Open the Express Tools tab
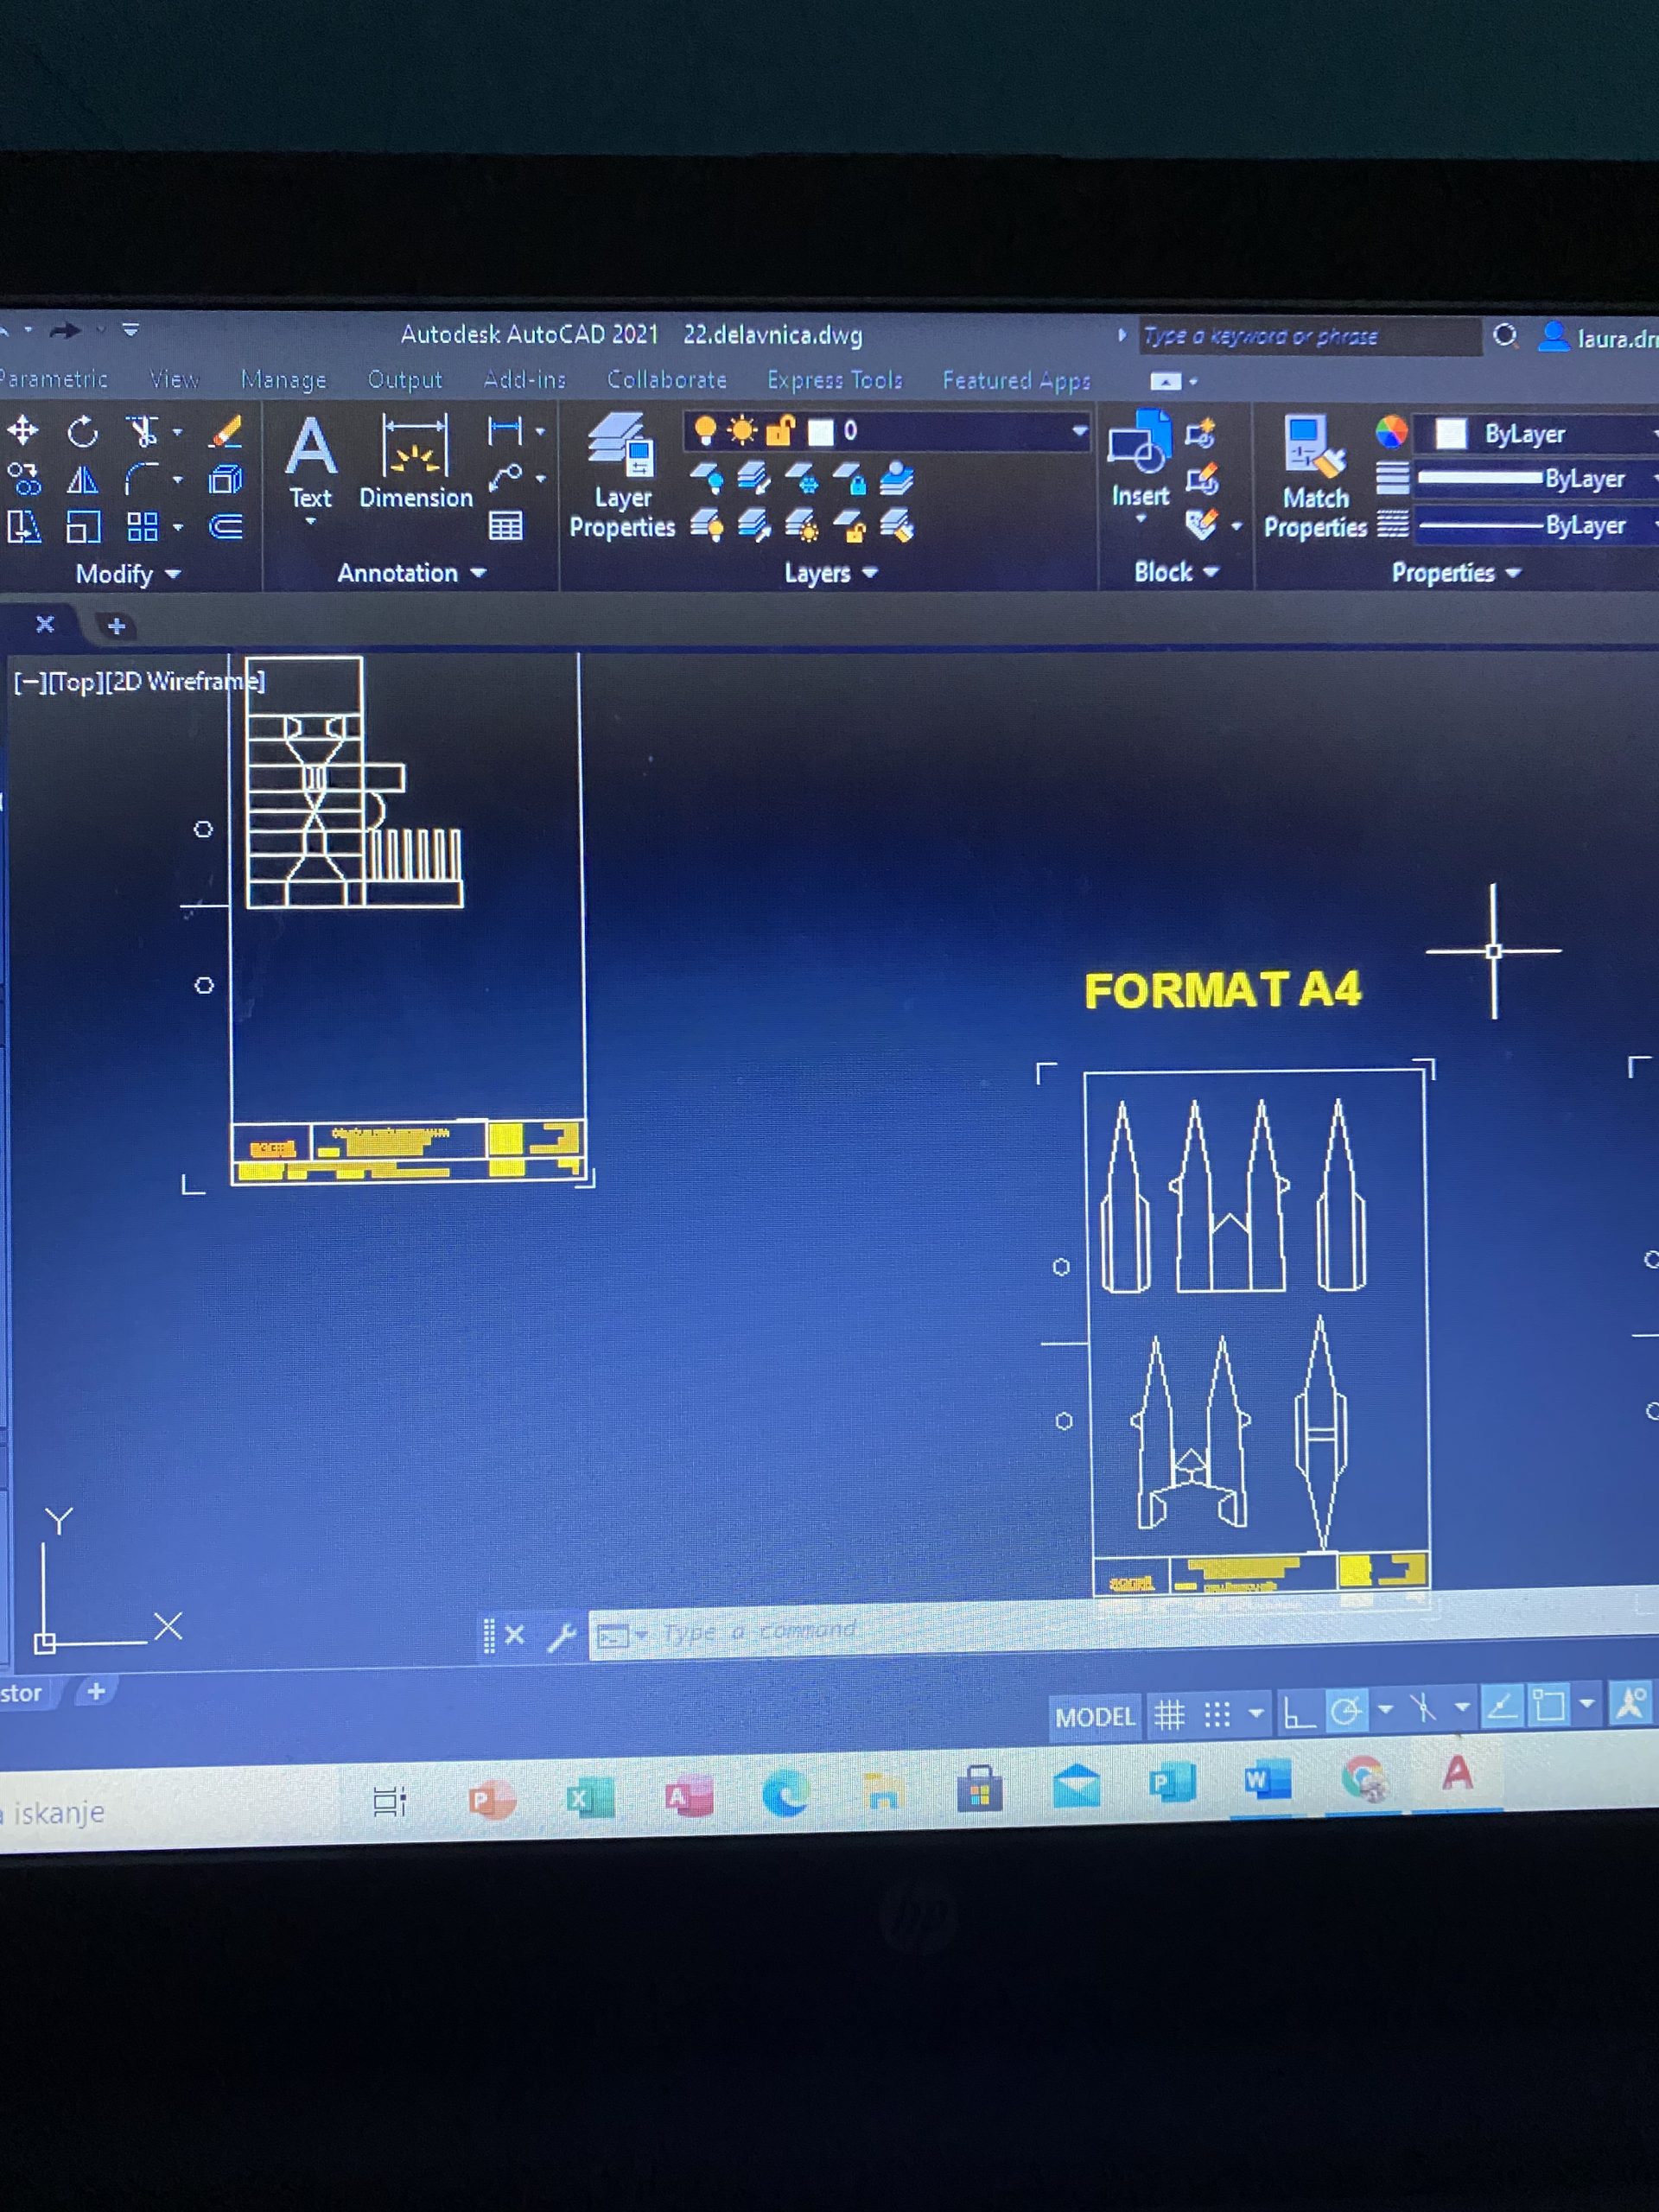This screenshot has width=1659, height=2212. coord(834,380)
